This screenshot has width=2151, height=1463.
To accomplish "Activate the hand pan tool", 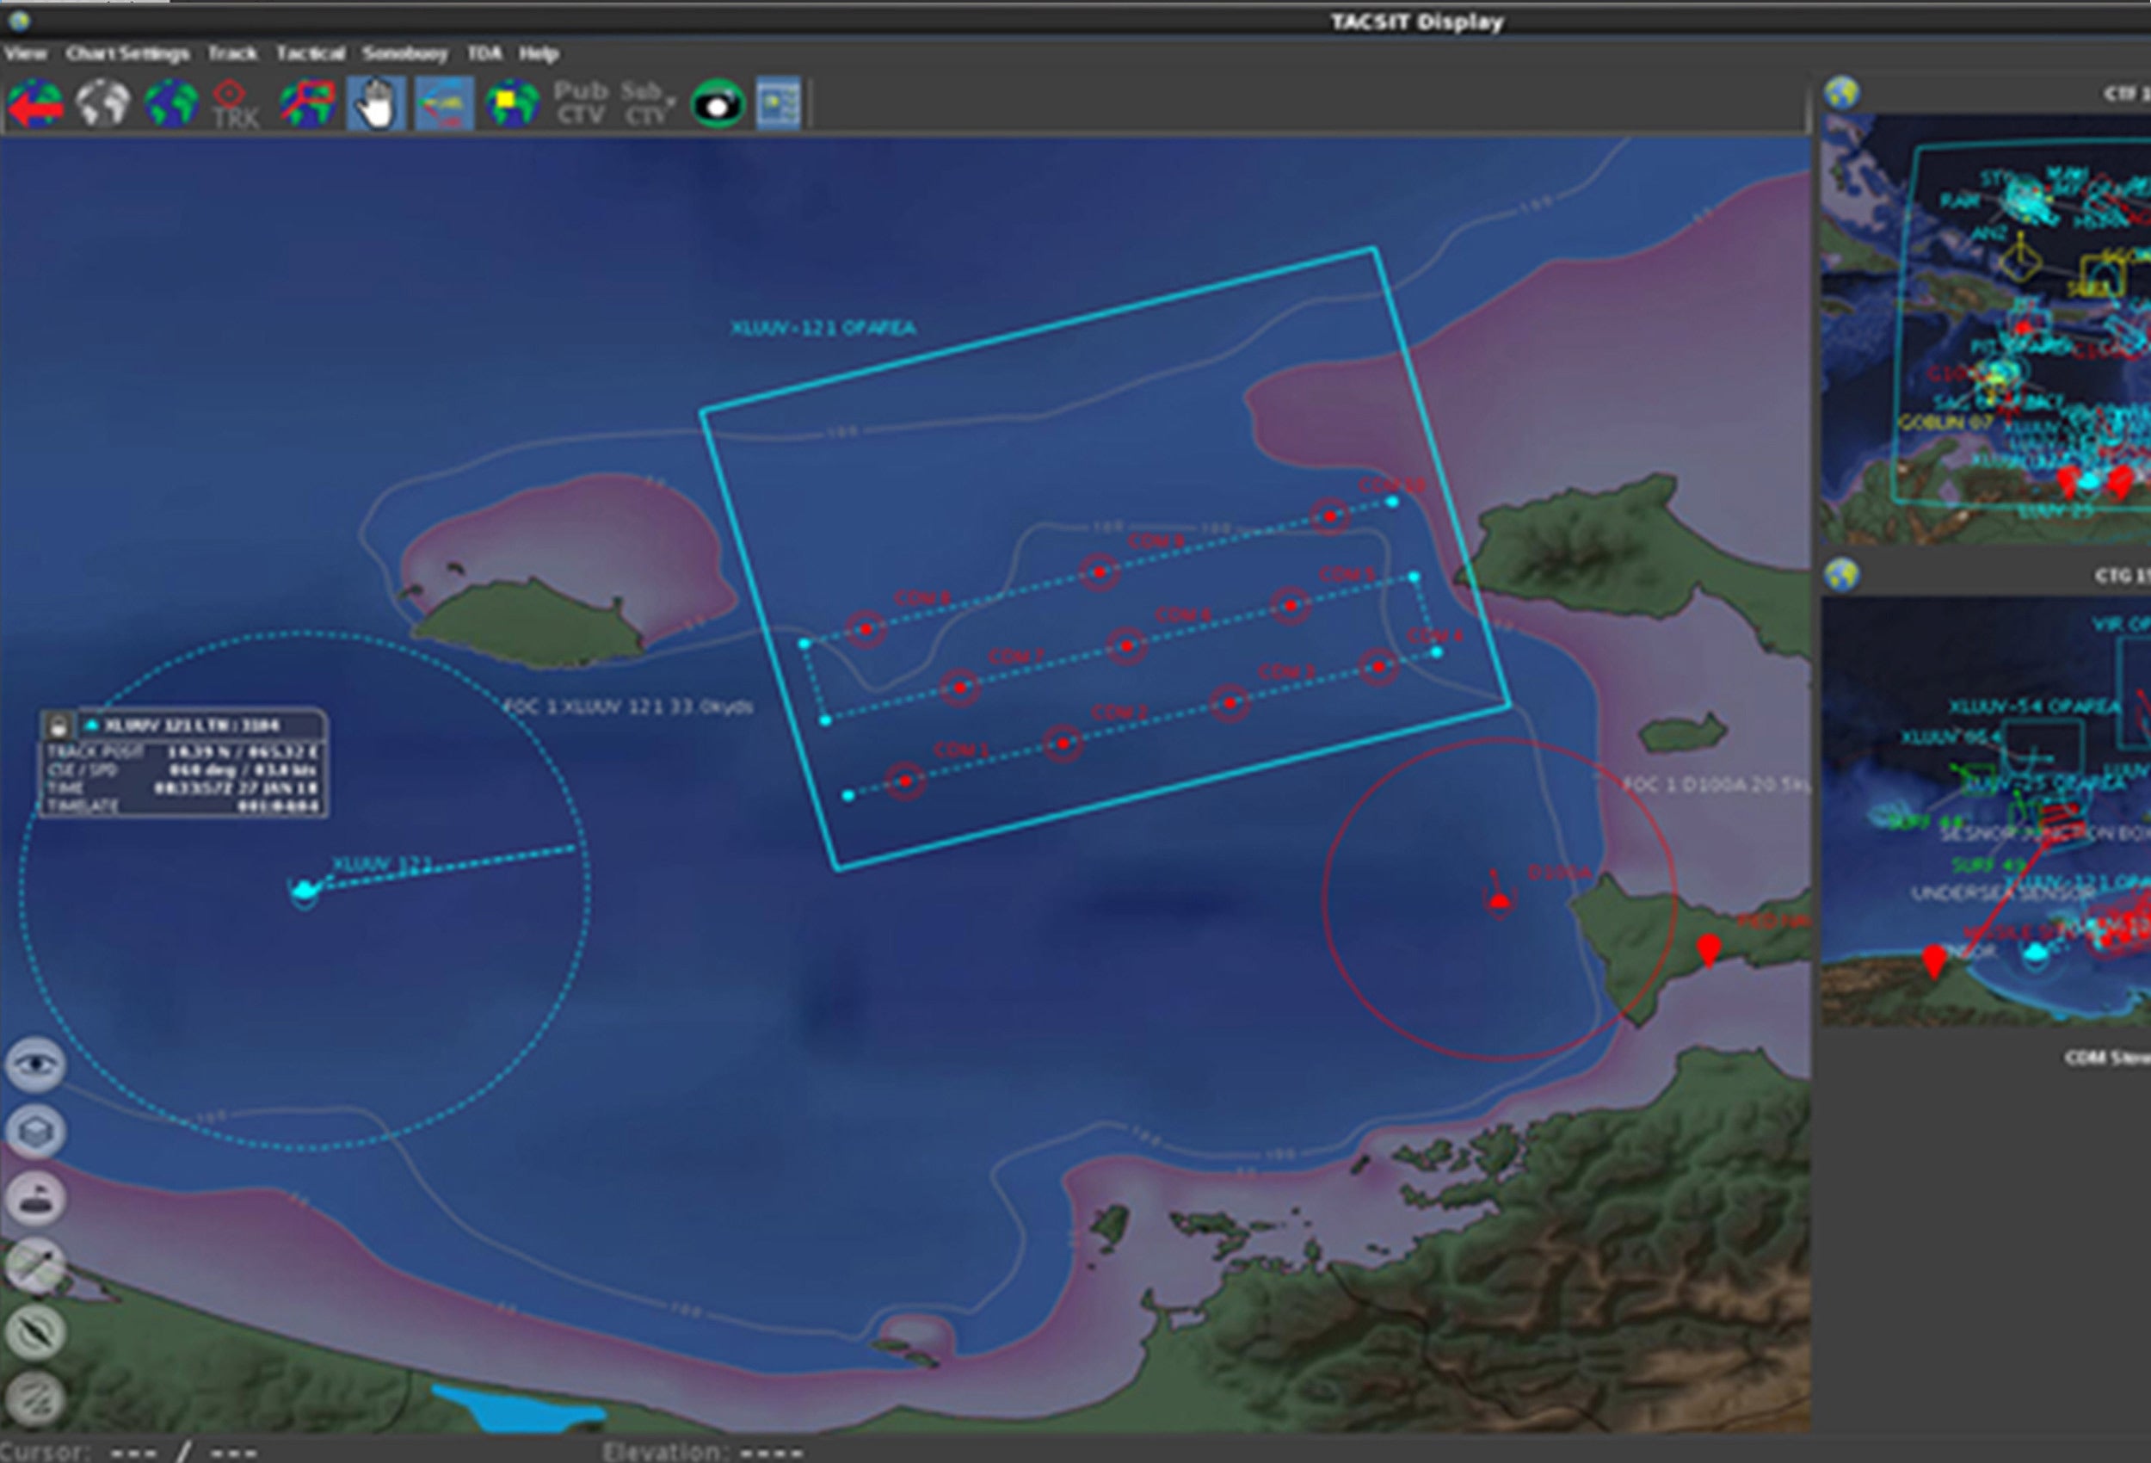I will click(376, 104).
